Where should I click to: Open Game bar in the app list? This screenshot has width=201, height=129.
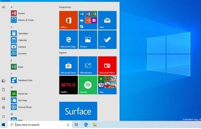(19, 94)
